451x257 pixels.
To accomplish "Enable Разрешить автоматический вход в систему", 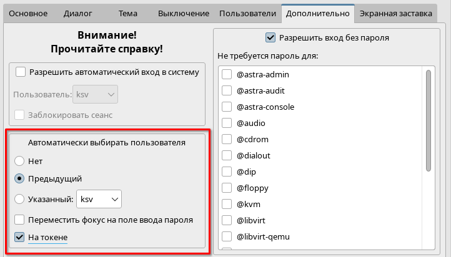I will pos(21,72).
